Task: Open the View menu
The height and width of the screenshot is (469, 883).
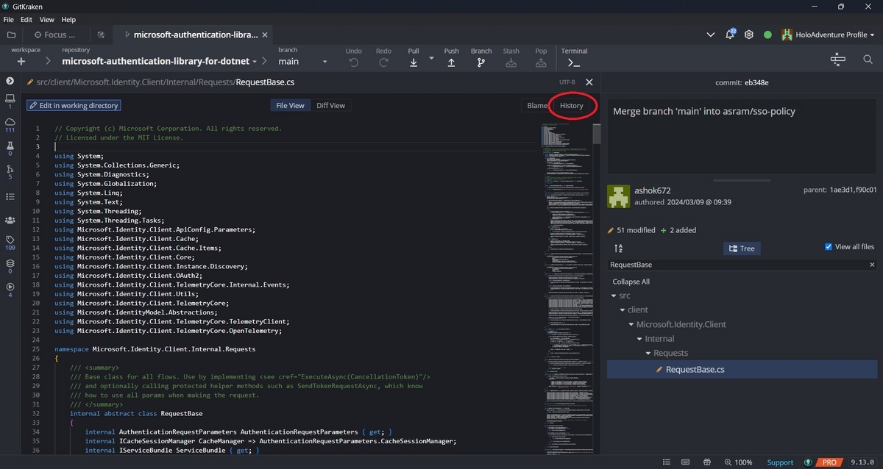Action: click(46, 20)
